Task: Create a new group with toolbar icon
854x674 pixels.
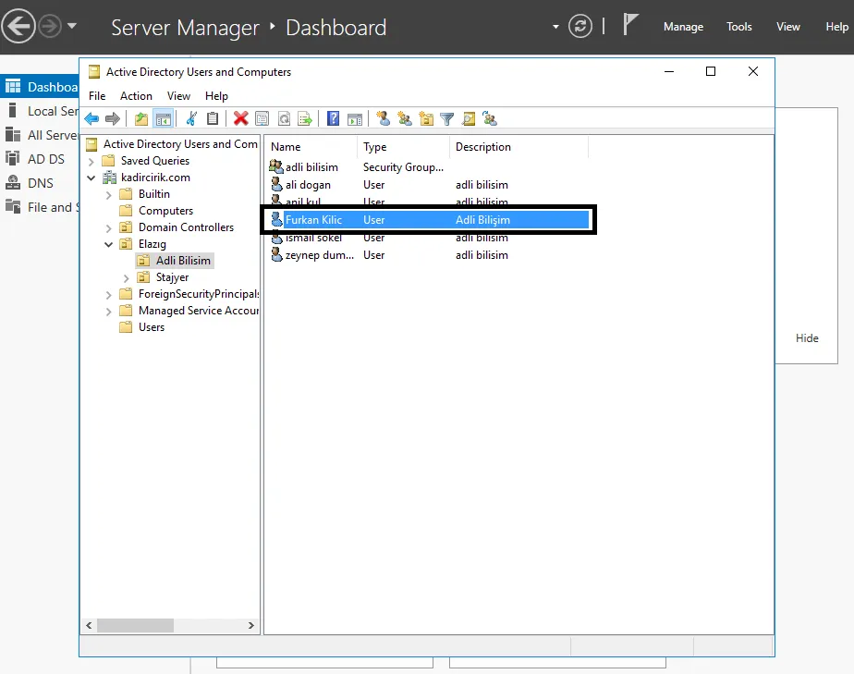Action: click(x=405, y=118)
